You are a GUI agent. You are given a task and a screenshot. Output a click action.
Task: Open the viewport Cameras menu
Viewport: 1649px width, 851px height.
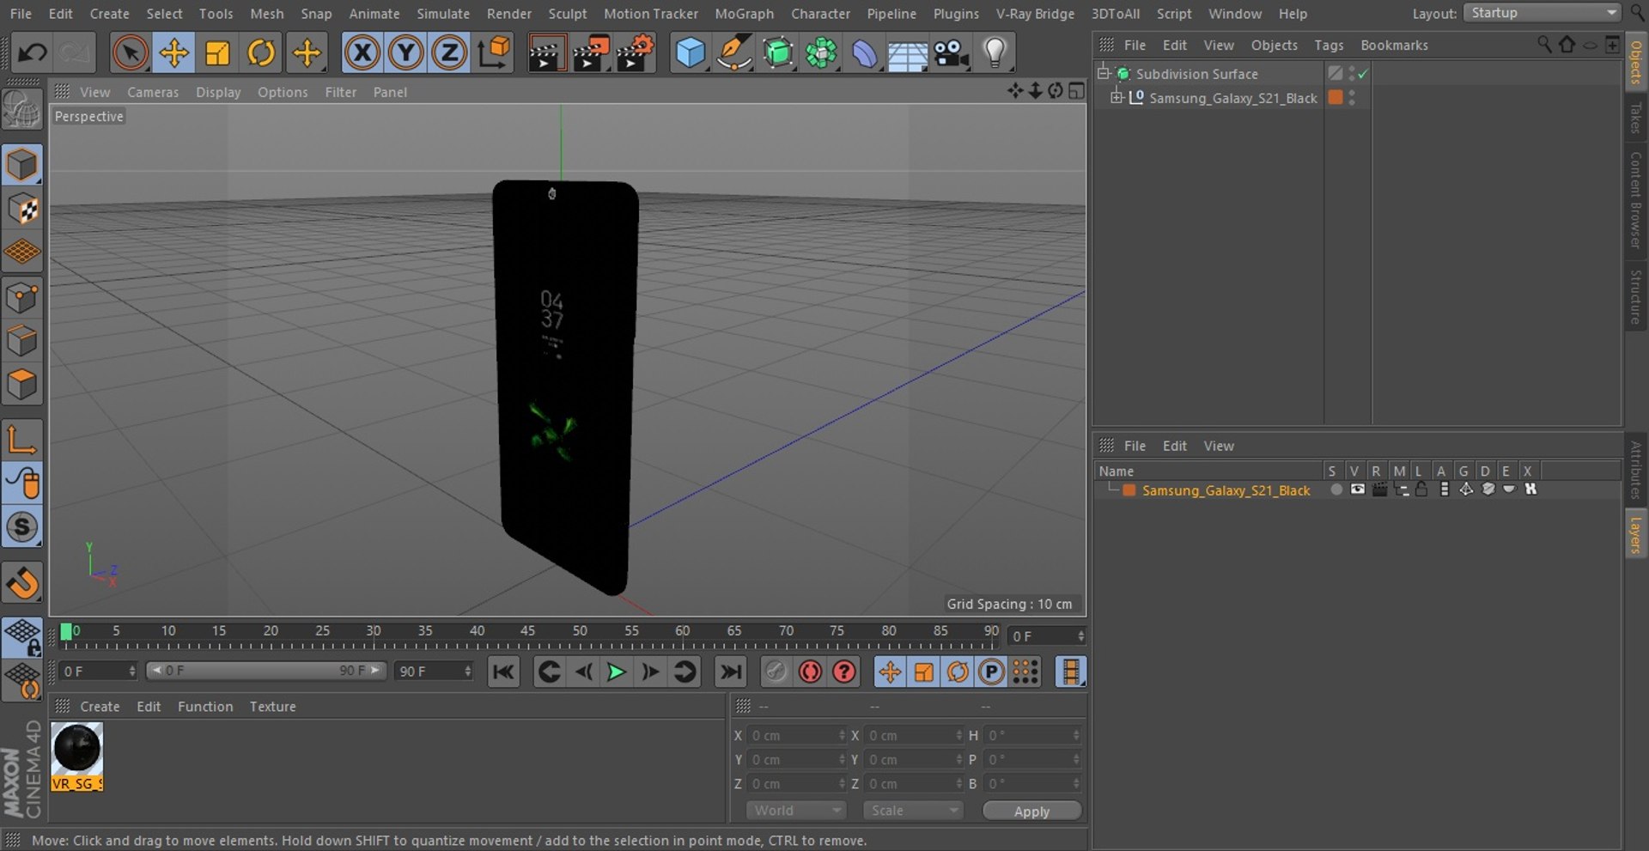(153, 92)
